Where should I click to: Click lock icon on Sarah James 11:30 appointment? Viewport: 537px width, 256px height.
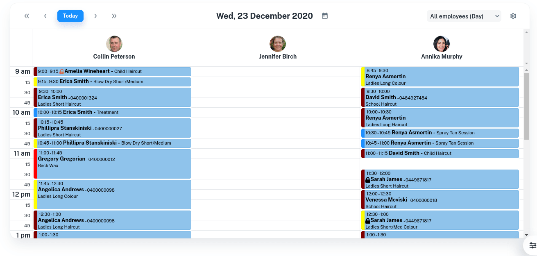368,180
